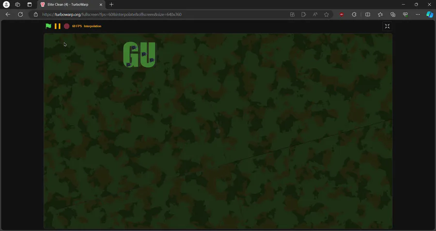Exit fullscreen mode using the collapse arrows icon
The height and width of the screenshot is (231, 436).
[x=387, y=26]
